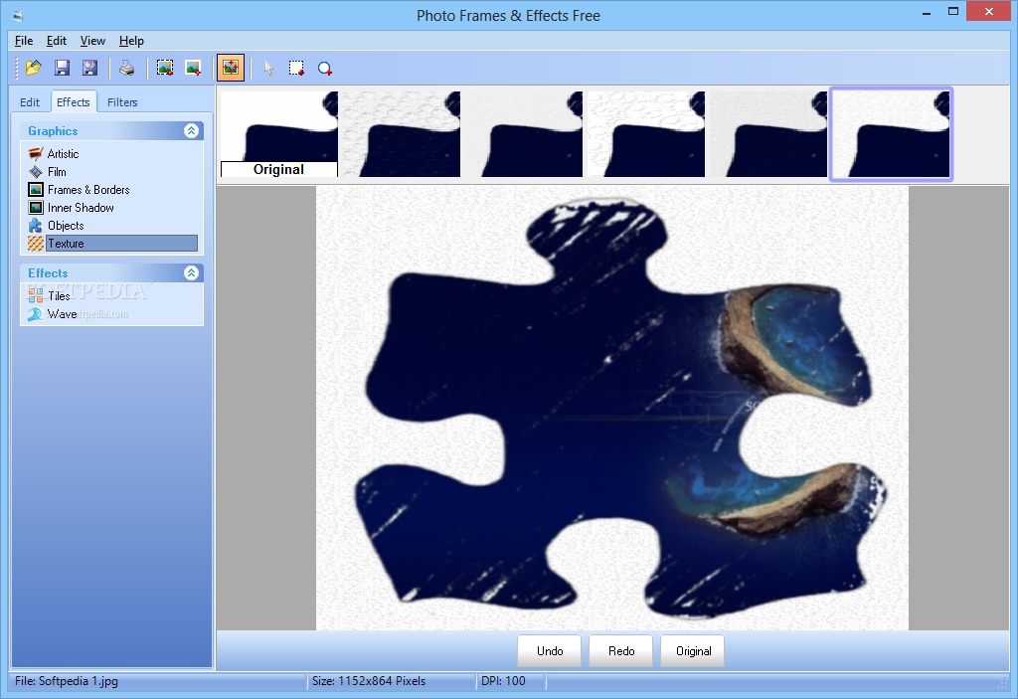This screenshot has height=699, width=1018.
Task: Minimize the Photo Frames & Effects window
Action: tap(927, 12)
